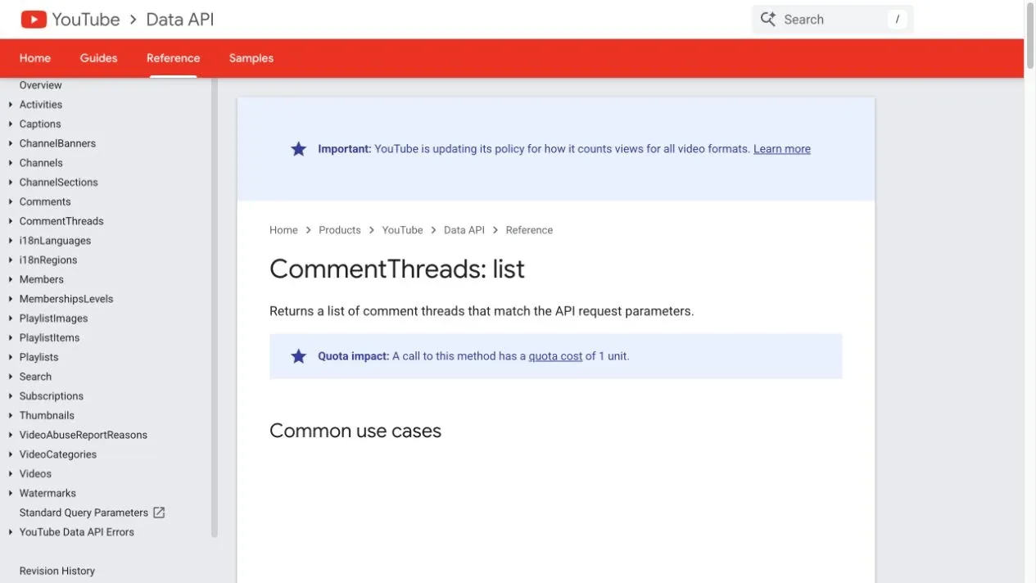Open Watermarks in the sidebar
The image size is (1036, 583).
tap(48, 493)
